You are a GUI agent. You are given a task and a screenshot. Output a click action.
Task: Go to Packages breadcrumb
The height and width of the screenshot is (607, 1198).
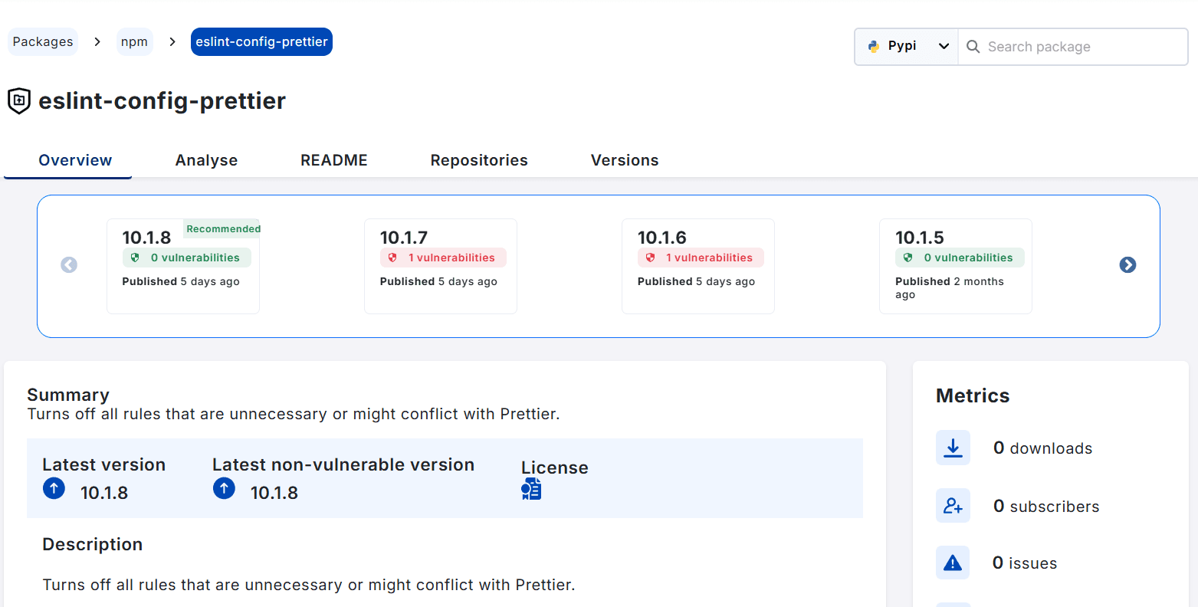click(43, 41)
